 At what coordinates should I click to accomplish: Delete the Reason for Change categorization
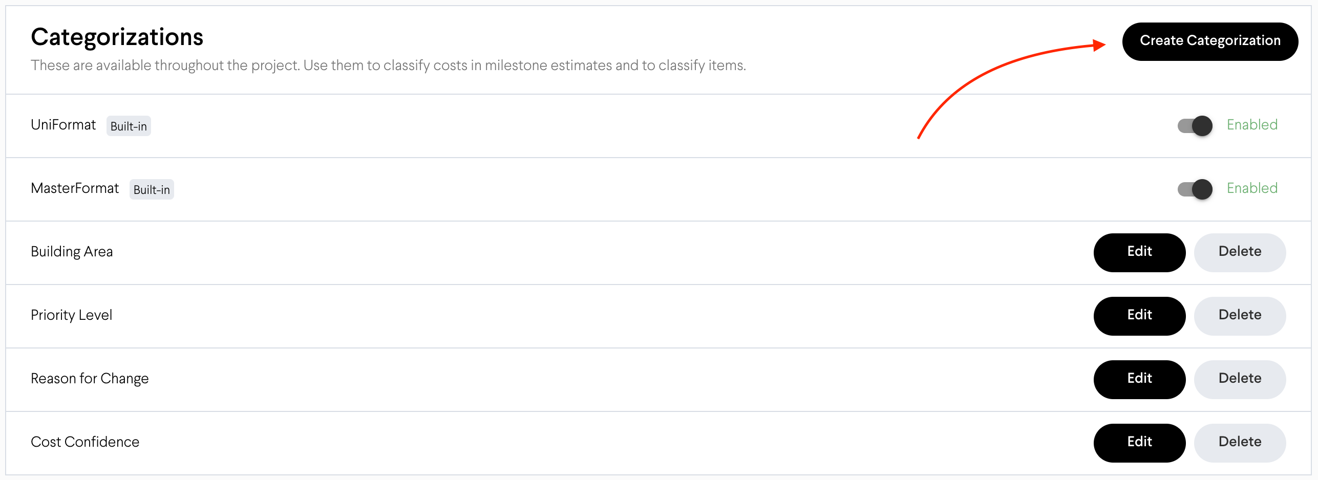tap(1240, 378)
